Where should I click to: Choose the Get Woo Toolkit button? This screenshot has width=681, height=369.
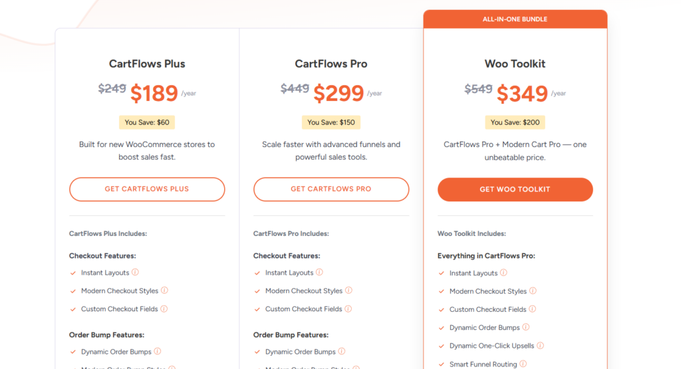tap(515, 189)
